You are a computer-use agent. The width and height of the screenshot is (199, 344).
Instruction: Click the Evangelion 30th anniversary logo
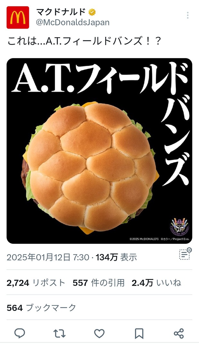pyautogui.click(x=180, y=227)
